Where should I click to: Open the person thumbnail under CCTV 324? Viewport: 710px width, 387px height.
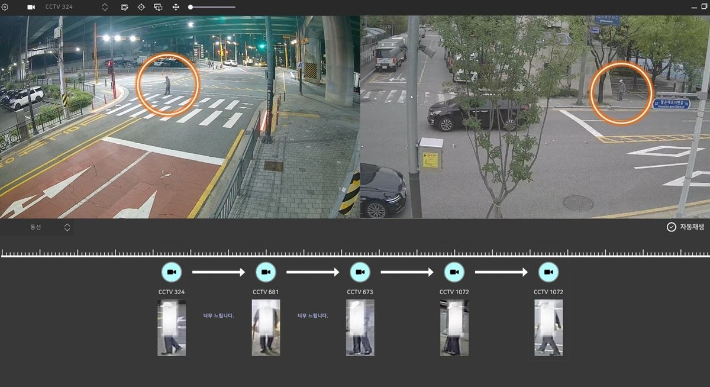[x=172, y=327]
